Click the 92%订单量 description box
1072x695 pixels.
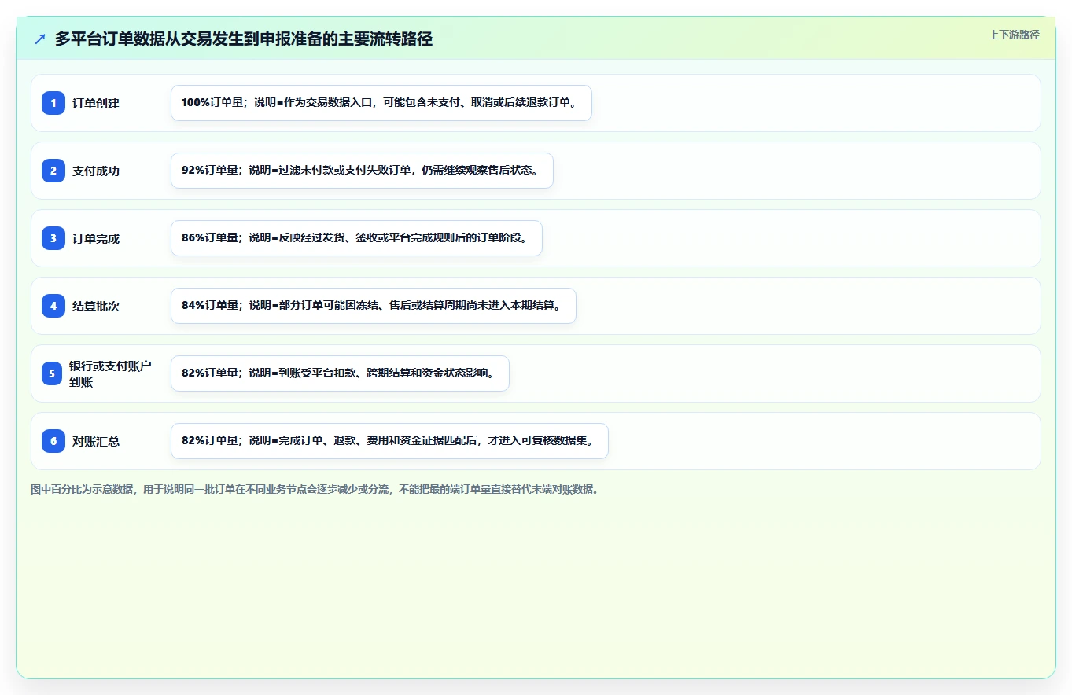pos(362,171)
